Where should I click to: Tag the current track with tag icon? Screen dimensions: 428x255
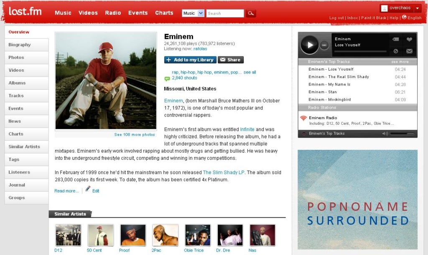pyautogui.click(x=395, y=39)
